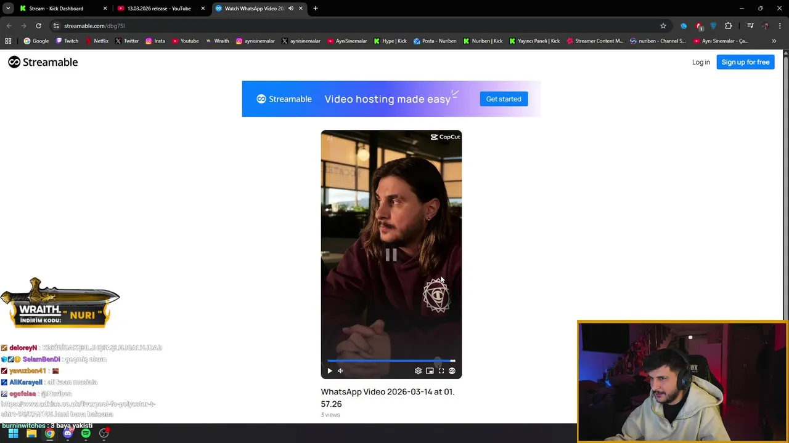Viewport: 789px width, 443px height.
Task: Open the Extensions puzzle menu
Action: point(729,26)
